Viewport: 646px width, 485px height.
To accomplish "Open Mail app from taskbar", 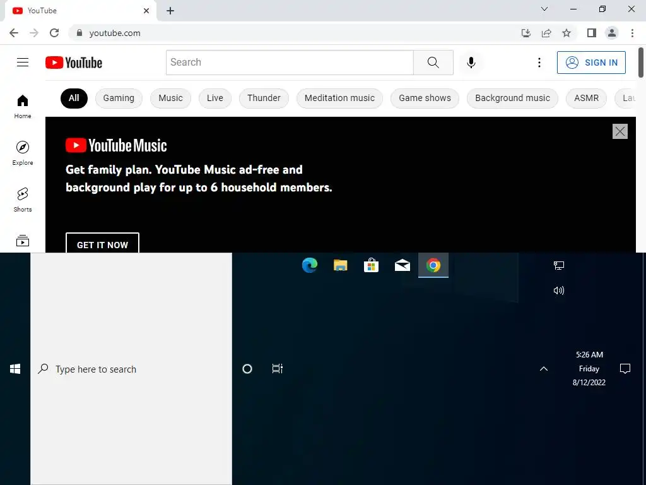I will [x=402, y=265].
